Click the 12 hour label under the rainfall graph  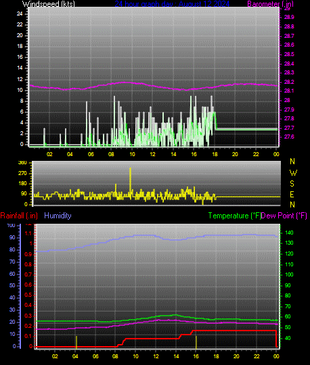click(x=156, y=356)
